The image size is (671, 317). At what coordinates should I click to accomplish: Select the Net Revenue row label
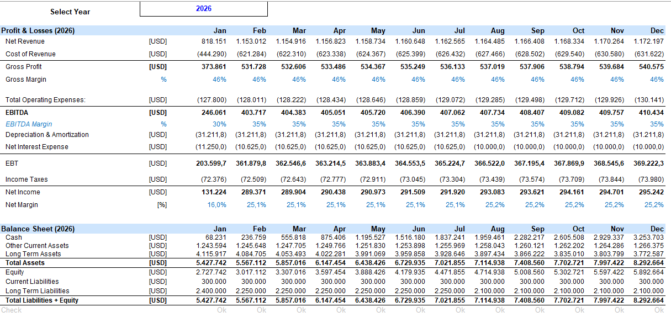(25, 41)
